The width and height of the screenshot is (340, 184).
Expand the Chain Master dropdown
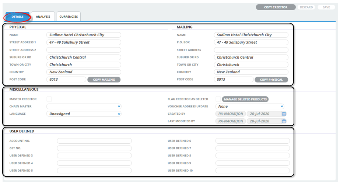click(84, 106)
